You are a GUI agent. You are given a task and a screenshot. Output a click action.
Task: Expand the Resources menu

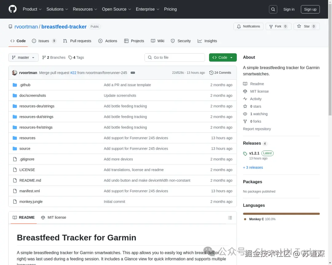(85, 9)
